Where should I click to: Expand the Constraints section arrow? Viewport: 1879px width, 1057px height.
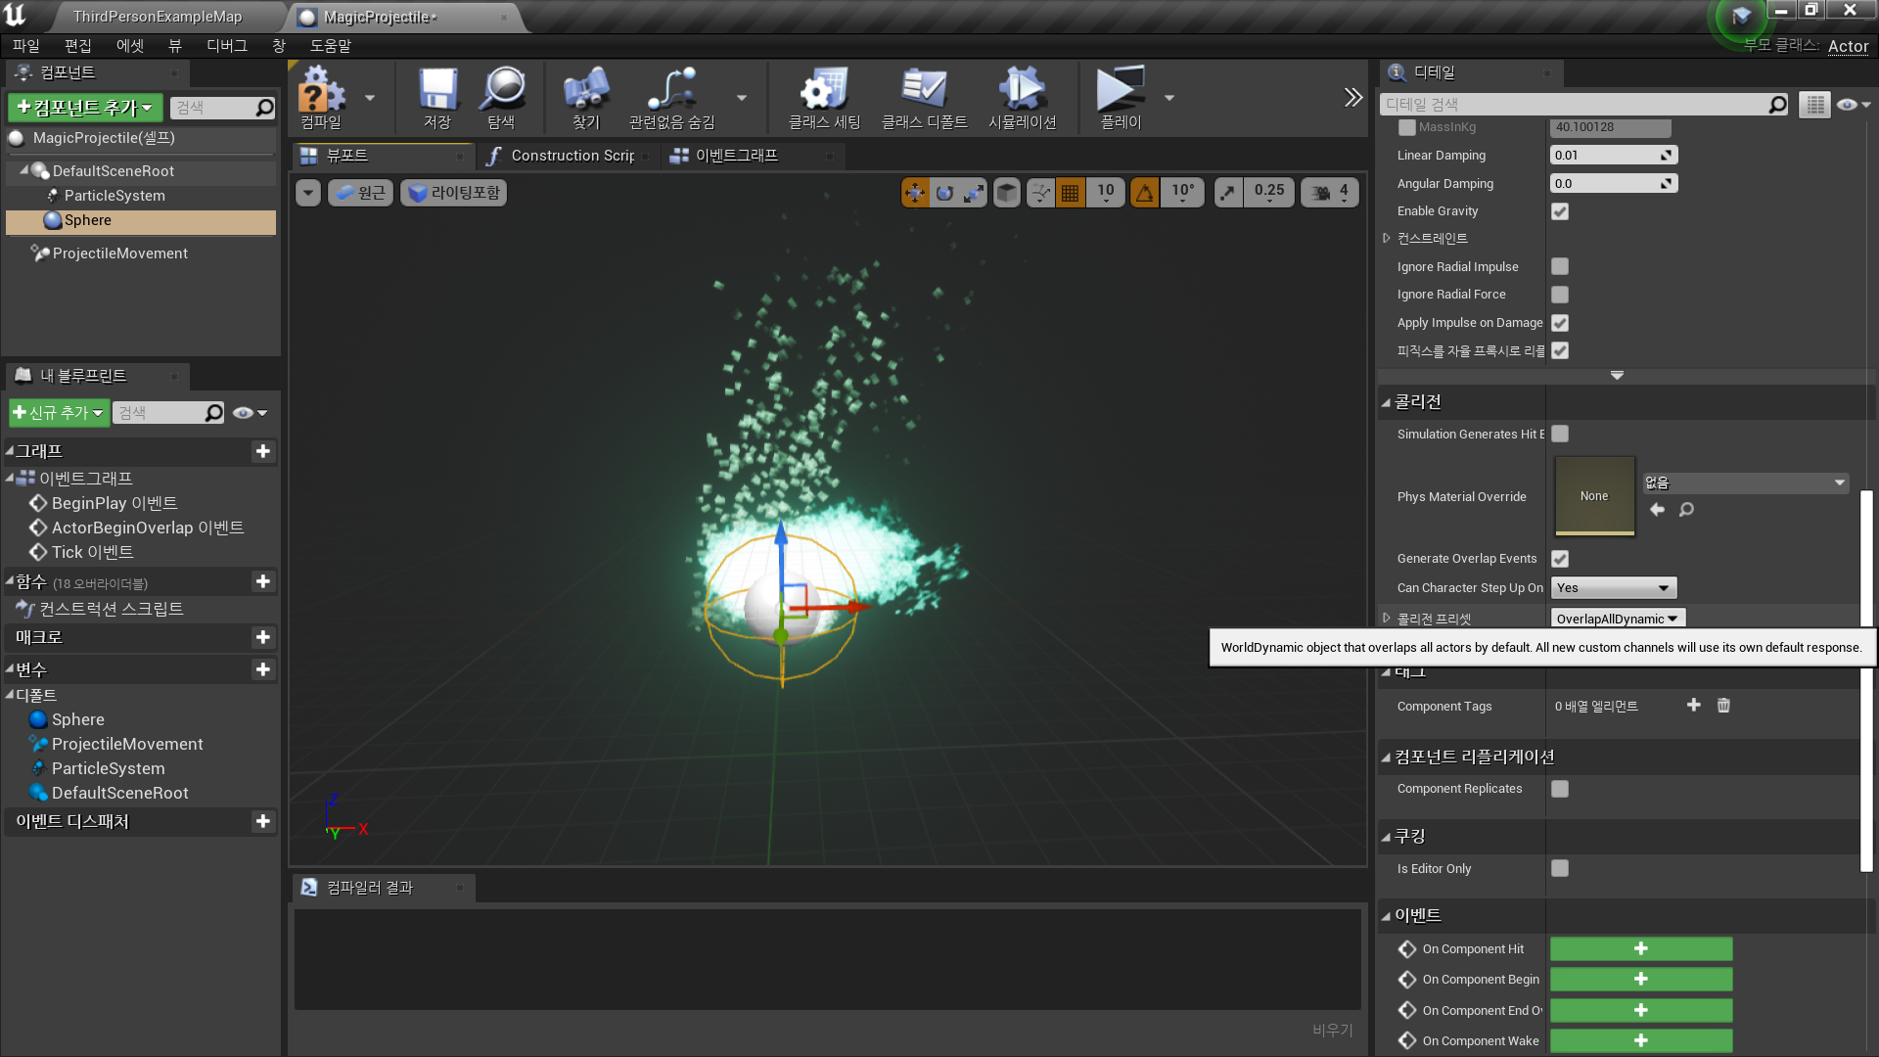click(x=1387, y=239)
